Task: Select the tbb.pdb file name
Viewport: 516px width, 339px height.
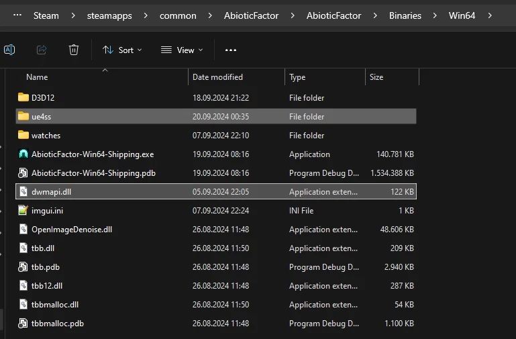Action: (46, 267)
